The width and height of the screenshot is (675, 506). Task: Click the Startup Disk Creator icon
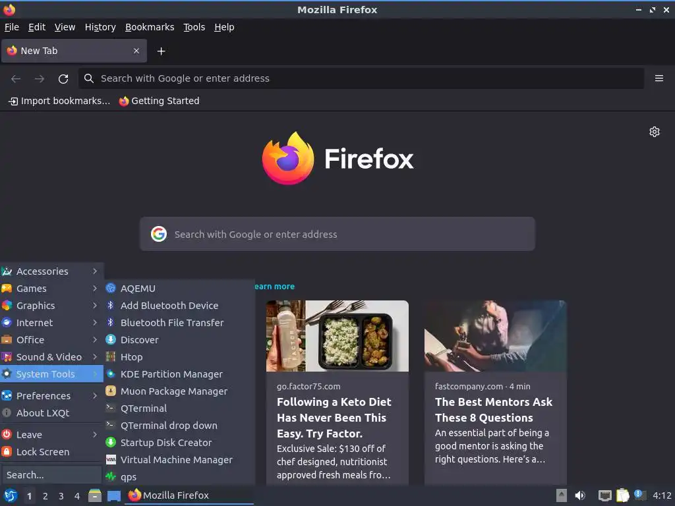click(x=111, y=442)
